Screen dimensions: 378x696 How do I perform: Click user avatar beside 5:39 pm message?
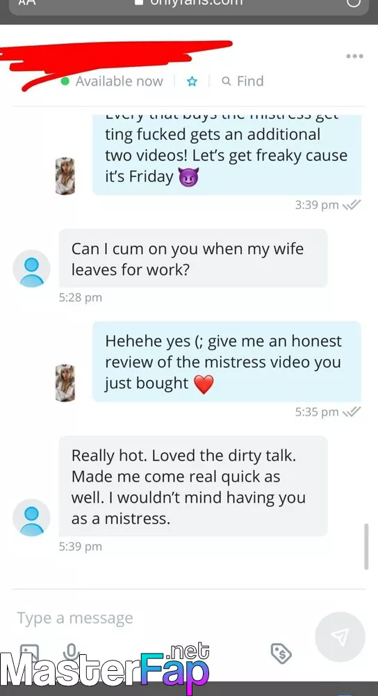click(x=31, y=518)
